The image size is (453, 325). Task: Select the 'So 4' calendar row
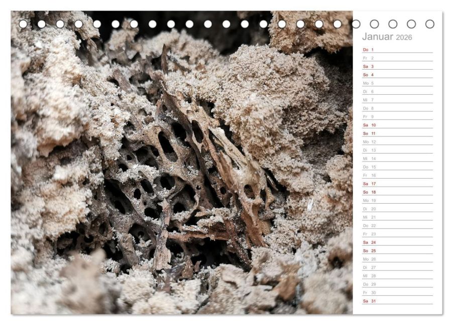(x=398, y=75)
